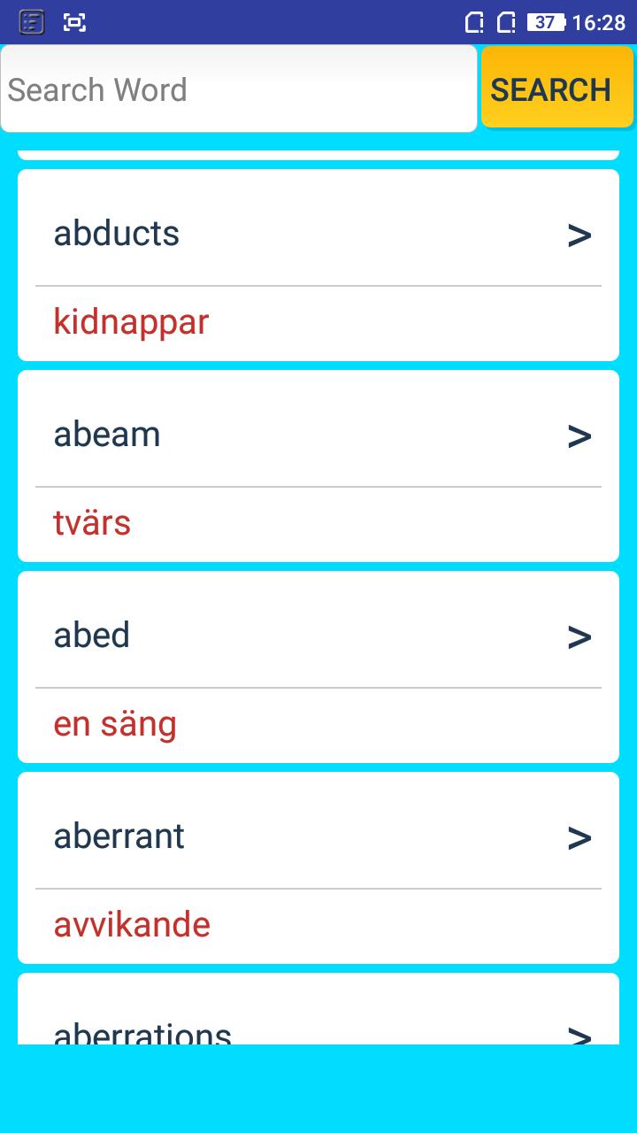637x1133 pixels.
Task: Open the word abducts
Action: tap(117, 234)
